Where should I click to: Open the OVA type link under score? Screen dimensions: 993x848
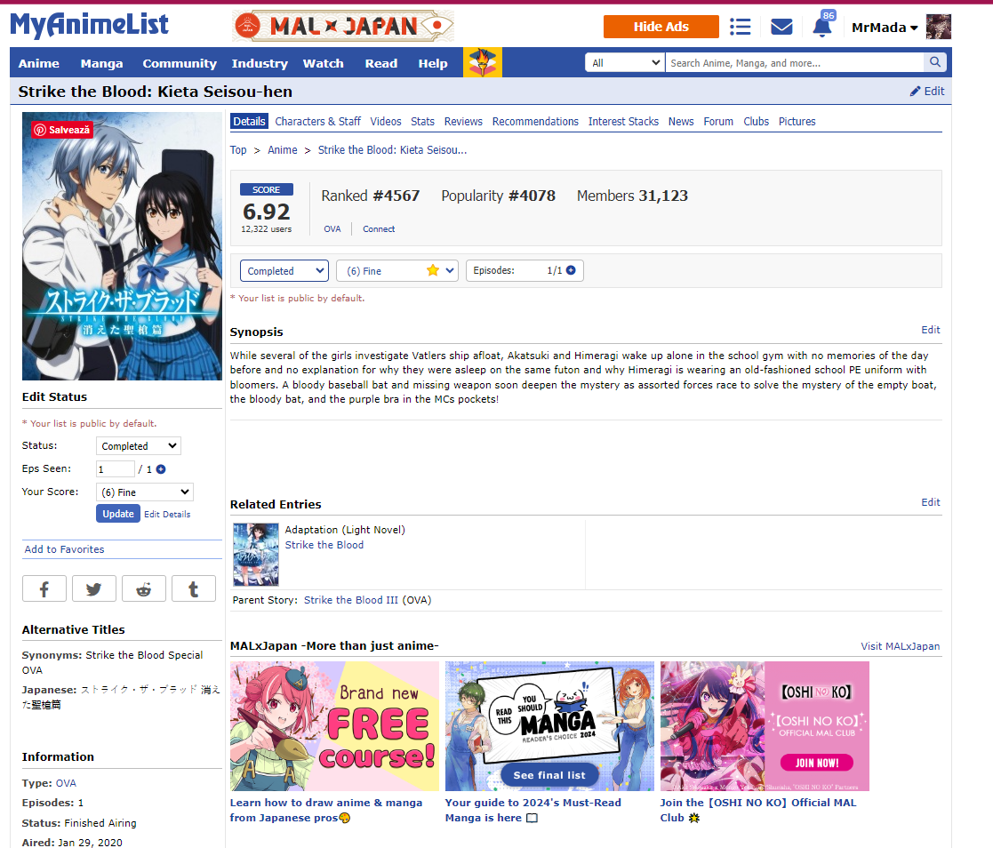pyautogui.click(x=332, y=229)
